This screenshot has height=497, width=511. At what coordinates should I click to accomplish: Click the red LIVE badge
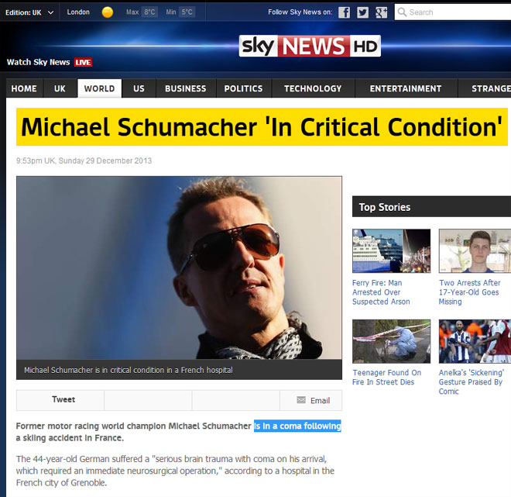pyautogui.click(x=83, y=62)
